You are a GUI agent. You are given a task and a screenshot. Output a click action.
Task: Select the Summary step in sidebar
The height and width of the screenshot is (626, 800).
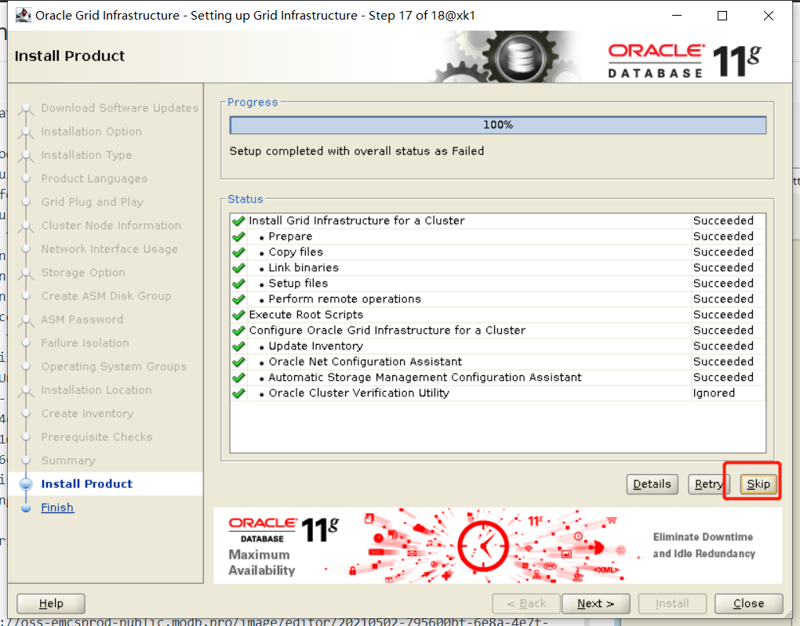coord(68,461)
